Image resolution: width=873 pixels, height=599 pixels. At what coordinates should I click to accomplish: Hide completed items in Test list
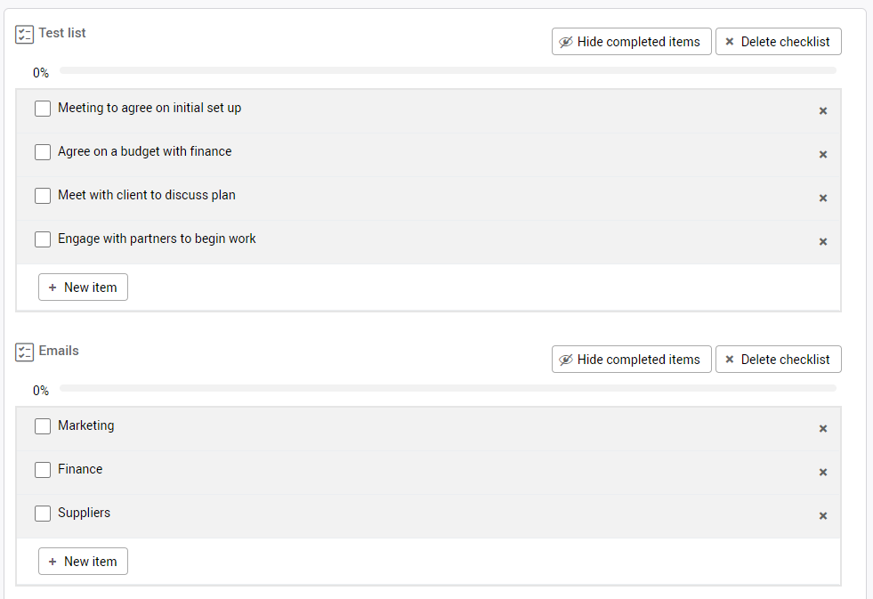631,42
